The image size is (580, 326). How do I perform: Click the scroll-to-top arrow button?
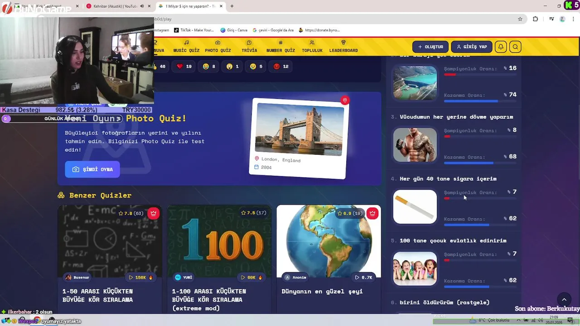564,299
